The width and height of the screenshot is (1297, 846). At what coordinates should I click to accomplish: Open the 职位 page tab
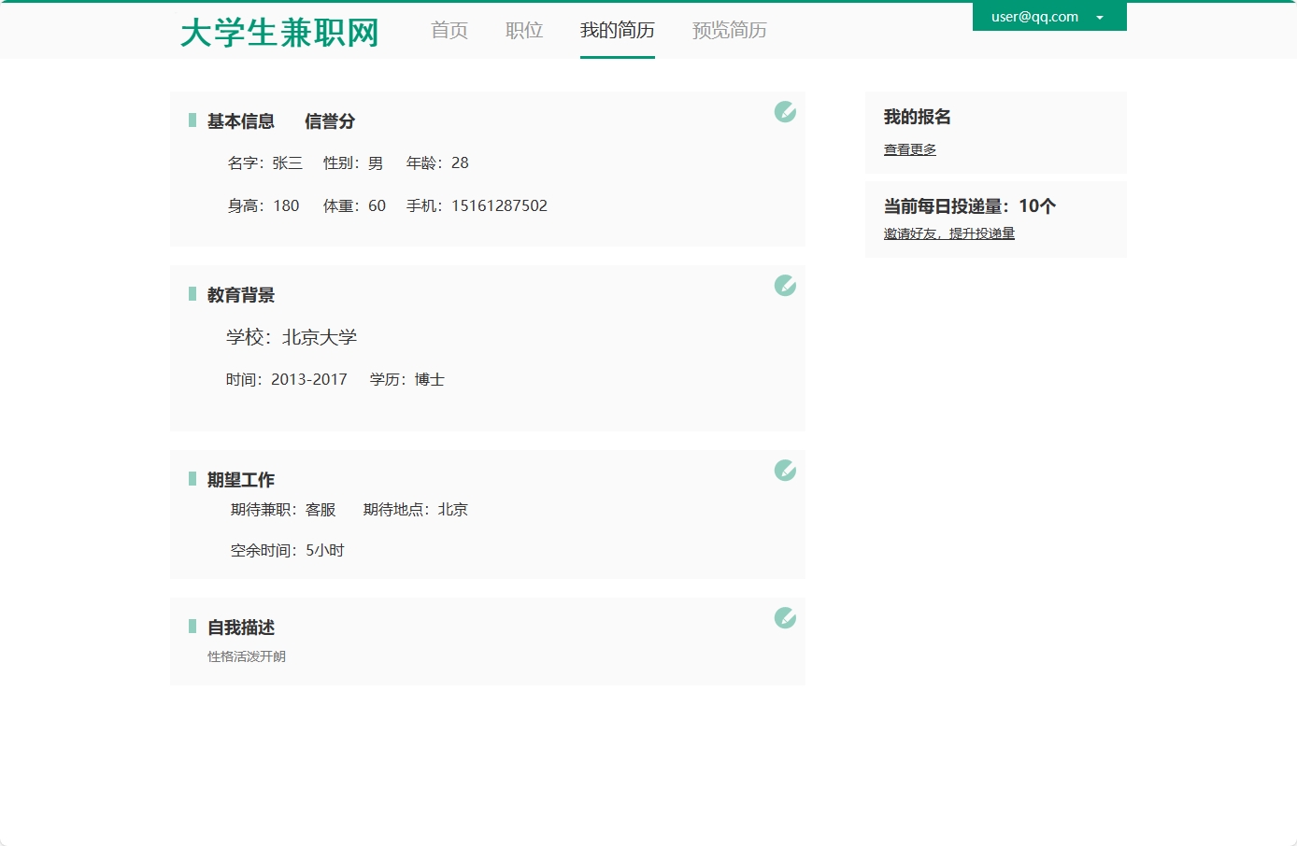pos(523,30)
